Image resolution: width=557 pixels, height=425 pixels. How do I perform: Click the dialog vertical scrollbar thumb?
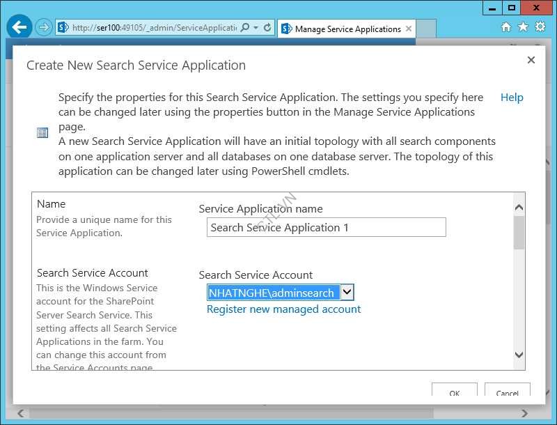519,233
